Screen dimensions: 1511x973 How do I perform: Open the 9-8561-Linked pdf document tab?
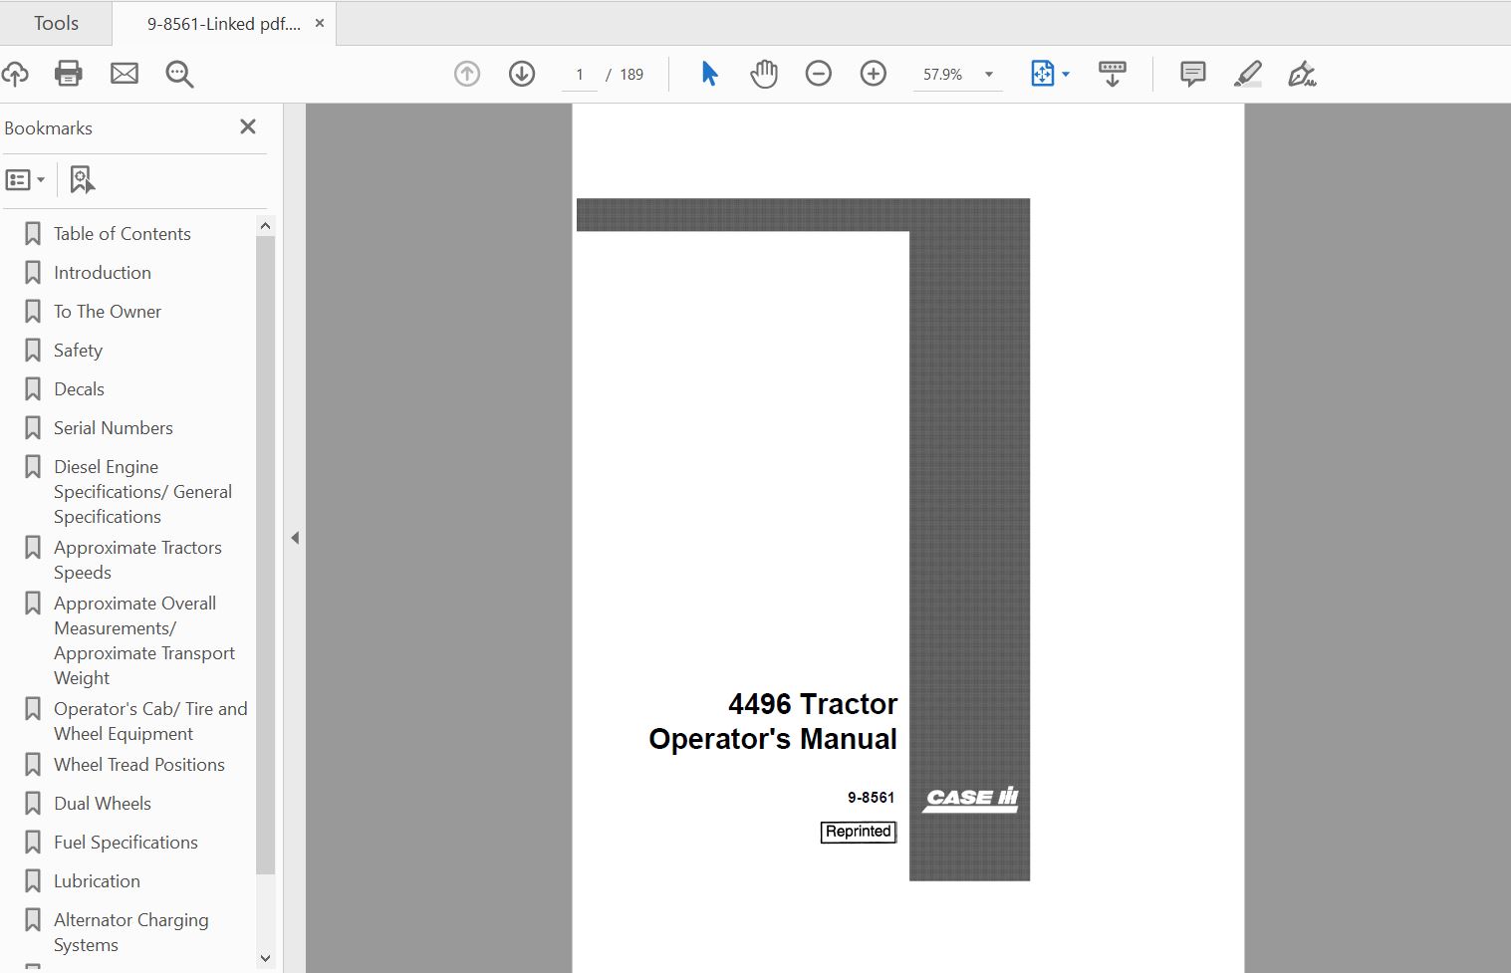(219, 22)
